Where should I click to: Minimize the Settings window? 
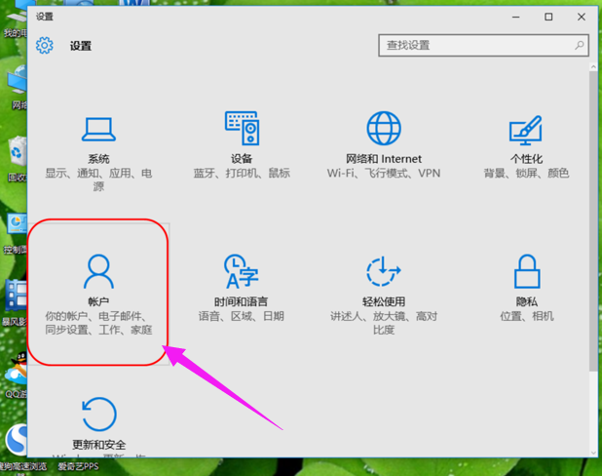coord(515,17)
